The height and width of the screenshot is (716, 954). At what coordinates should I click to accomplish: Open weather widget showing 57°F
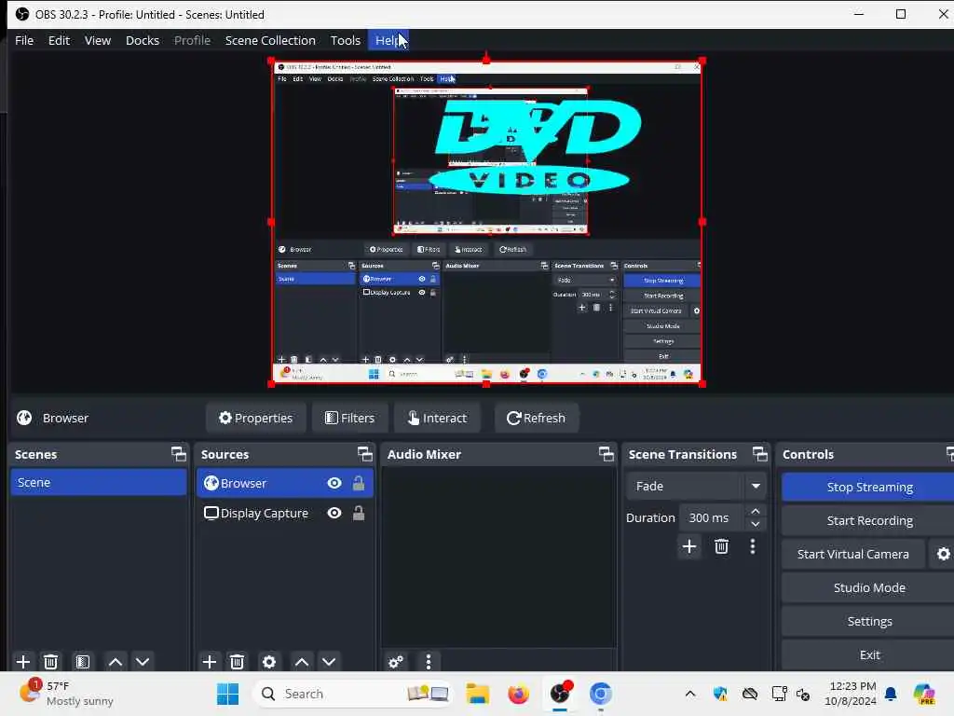[67, 694]
